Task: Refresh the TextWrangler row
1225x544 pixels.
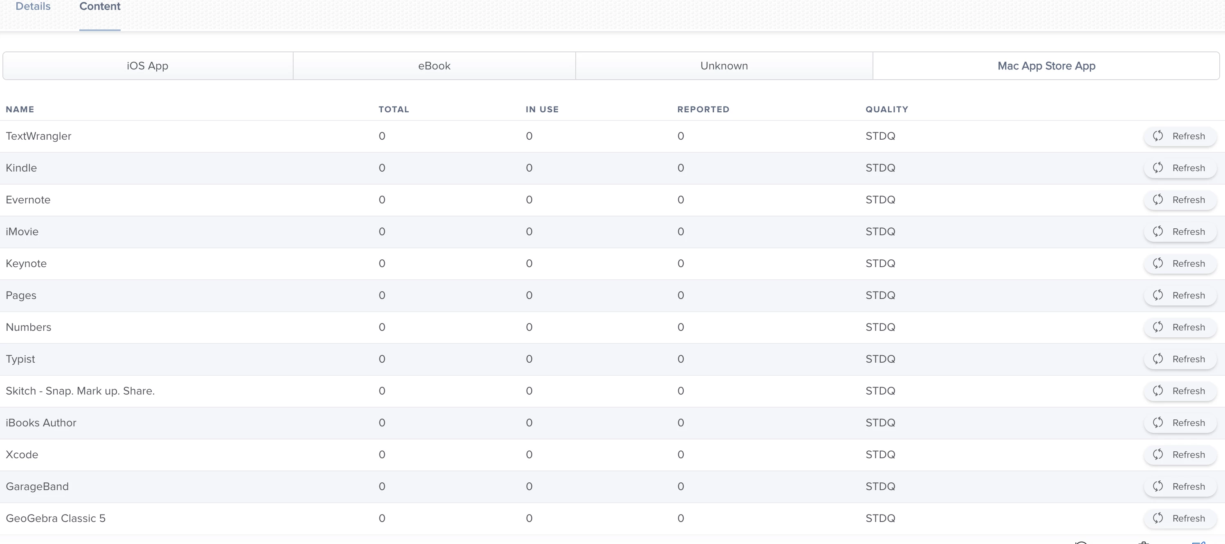Action: 1180,136
